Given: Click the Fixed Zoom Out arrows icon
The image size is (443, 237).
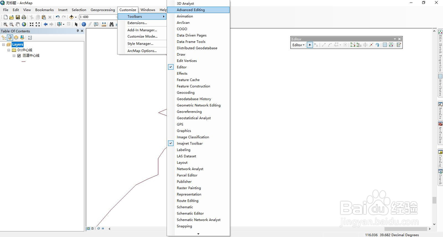Looking at the screenshot, I should tap(38, 24).
